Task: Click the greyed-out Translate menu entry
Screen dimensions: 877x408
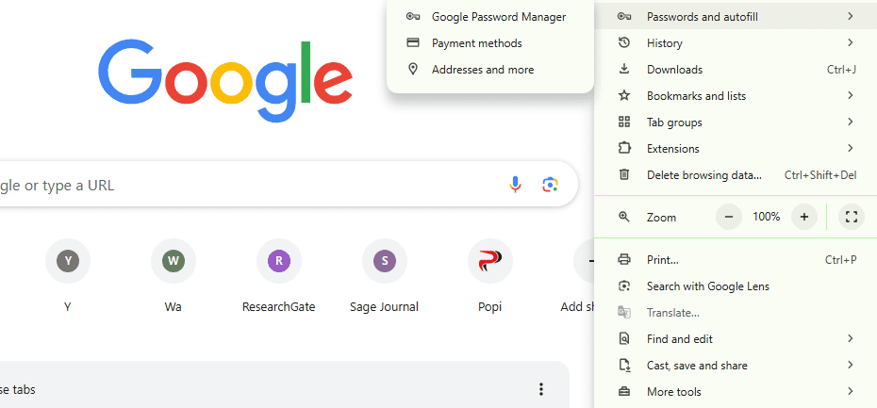Action: tap(736, 313)
